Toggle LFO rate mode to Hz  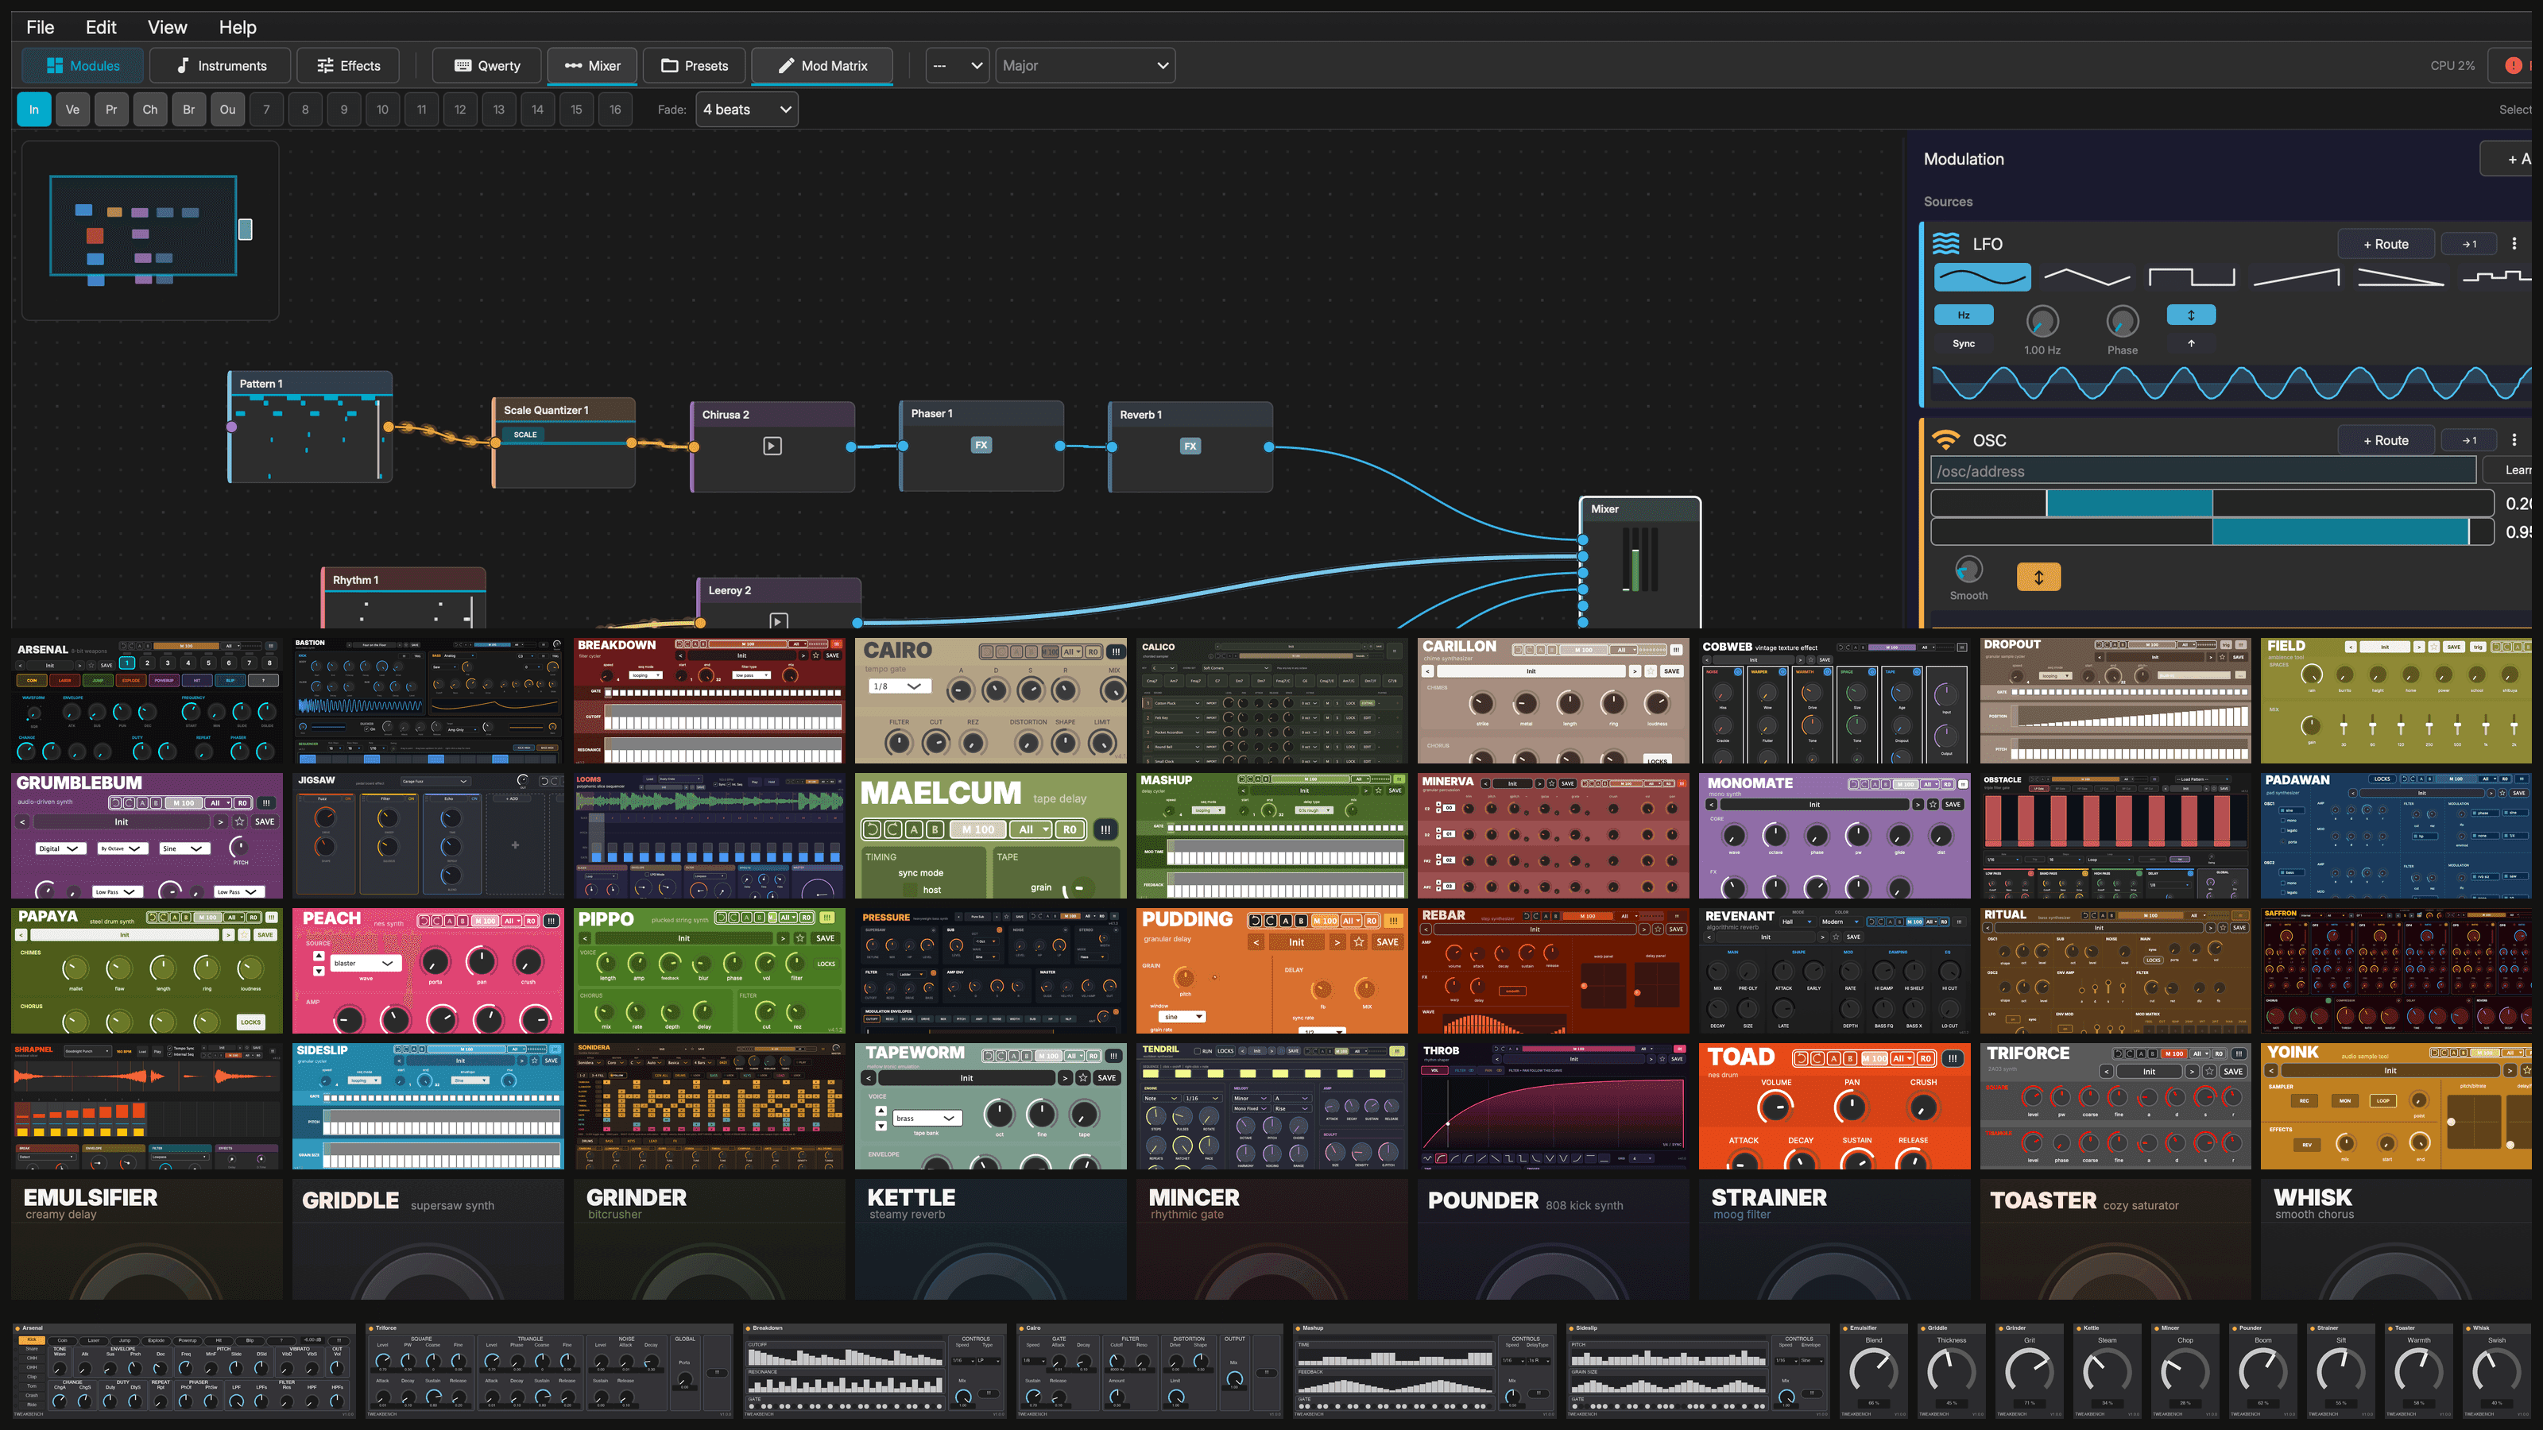[1964, 315]
